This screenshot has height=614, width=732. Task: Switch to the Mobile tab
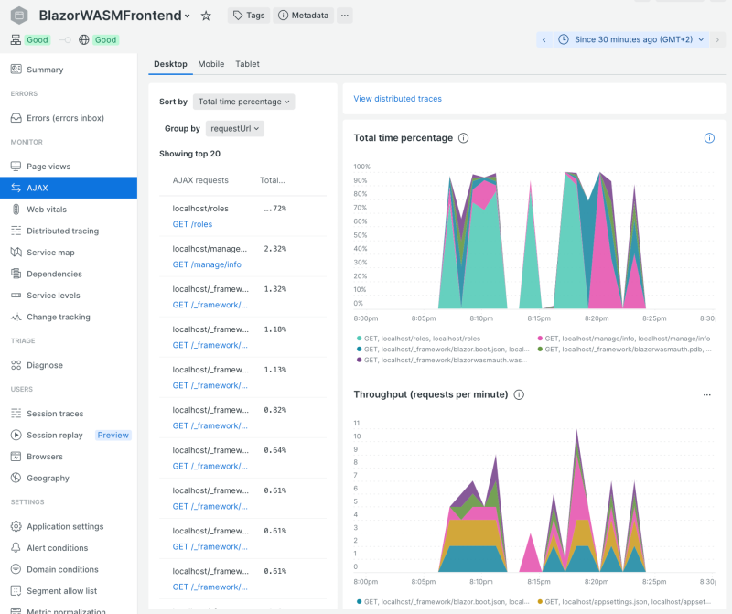211,64
